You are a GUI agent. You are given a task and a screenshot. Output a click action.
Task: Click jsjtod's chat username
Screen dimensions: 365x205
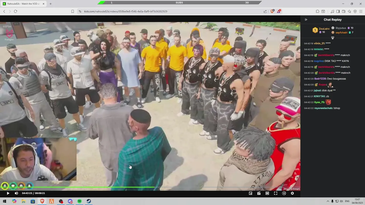[317, 90]
